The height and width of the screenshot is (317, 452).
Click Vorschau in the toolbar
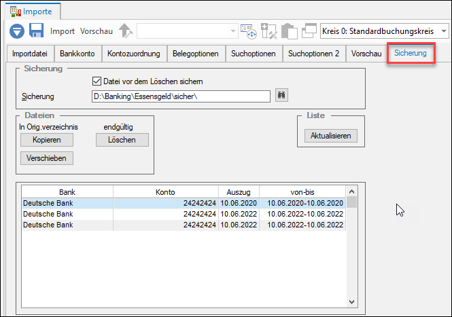(97, 31)
